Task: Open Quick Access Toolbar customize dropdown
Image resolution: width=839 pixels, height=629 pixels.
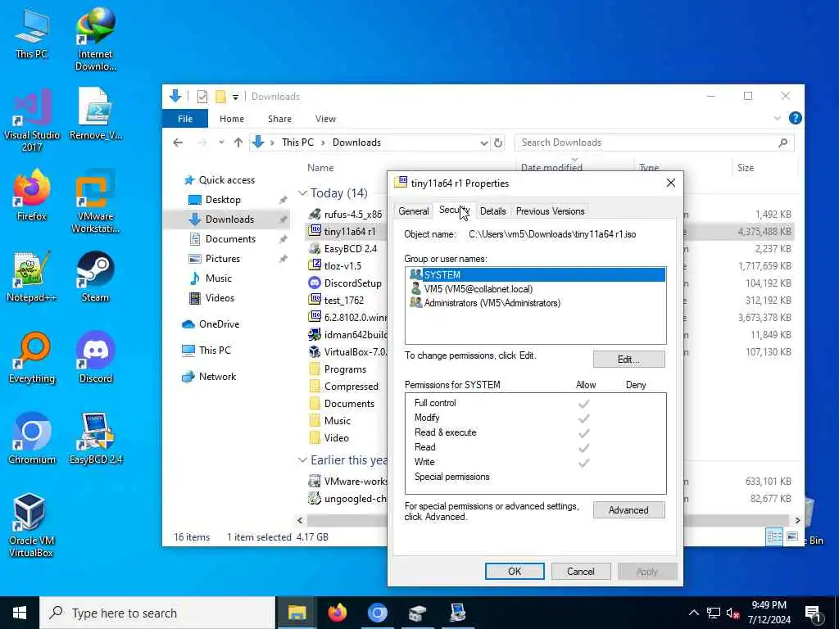Action: 235,97
